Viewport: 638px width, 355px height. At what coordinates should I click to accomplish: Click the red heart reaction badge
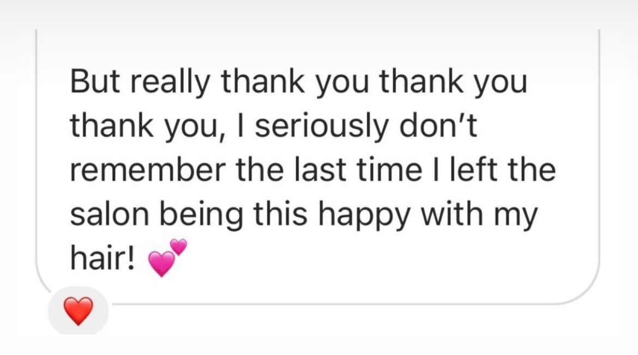click(x=78, y=312)
